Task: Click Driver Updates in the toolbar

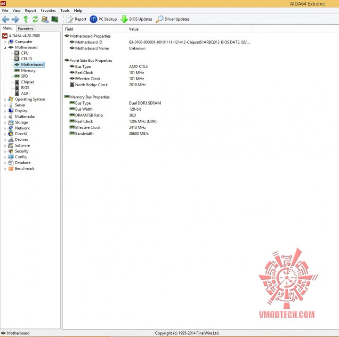Action: (172, 19)
